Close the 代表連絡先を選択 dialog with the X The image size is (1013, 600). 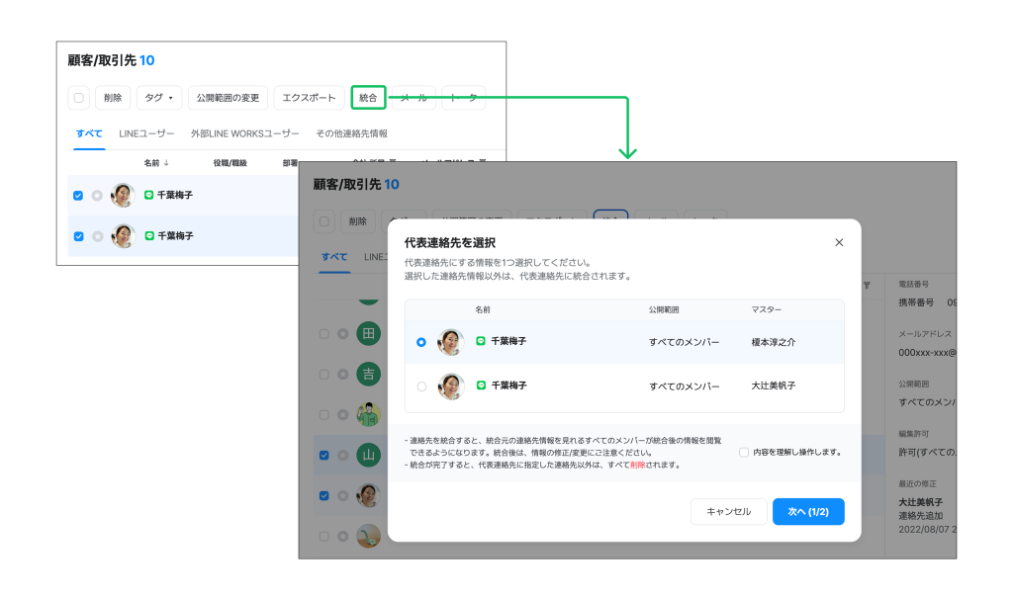point(839,242)
